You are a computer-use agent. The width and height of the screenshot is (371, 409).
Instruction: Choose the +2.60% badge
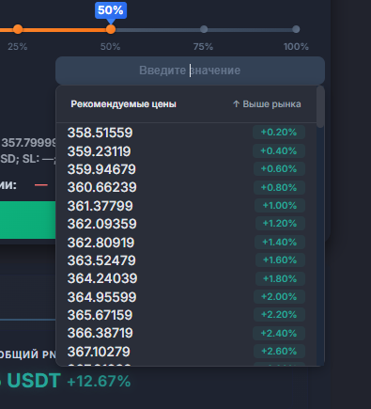click(279, 351)
